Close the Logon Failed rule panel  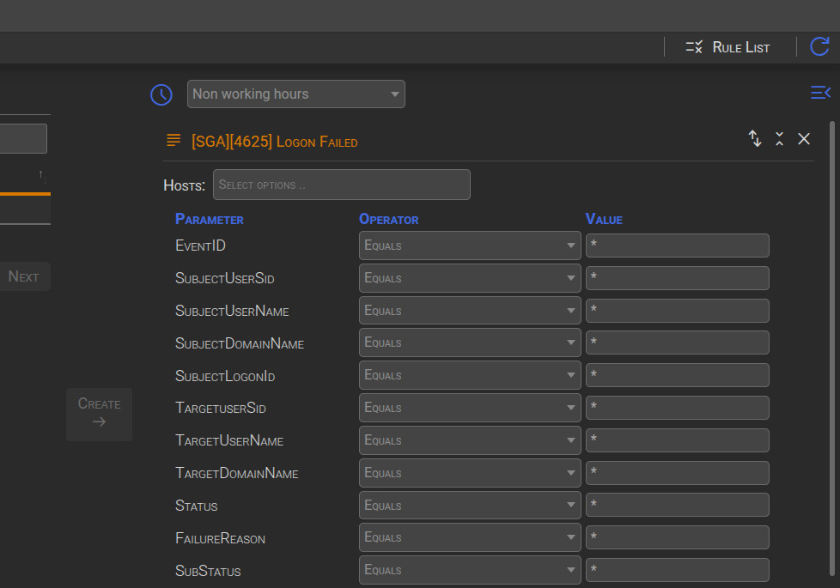coord(804,139)
